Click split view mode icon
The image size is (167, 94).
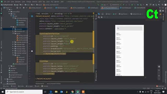tap(160, 11)
